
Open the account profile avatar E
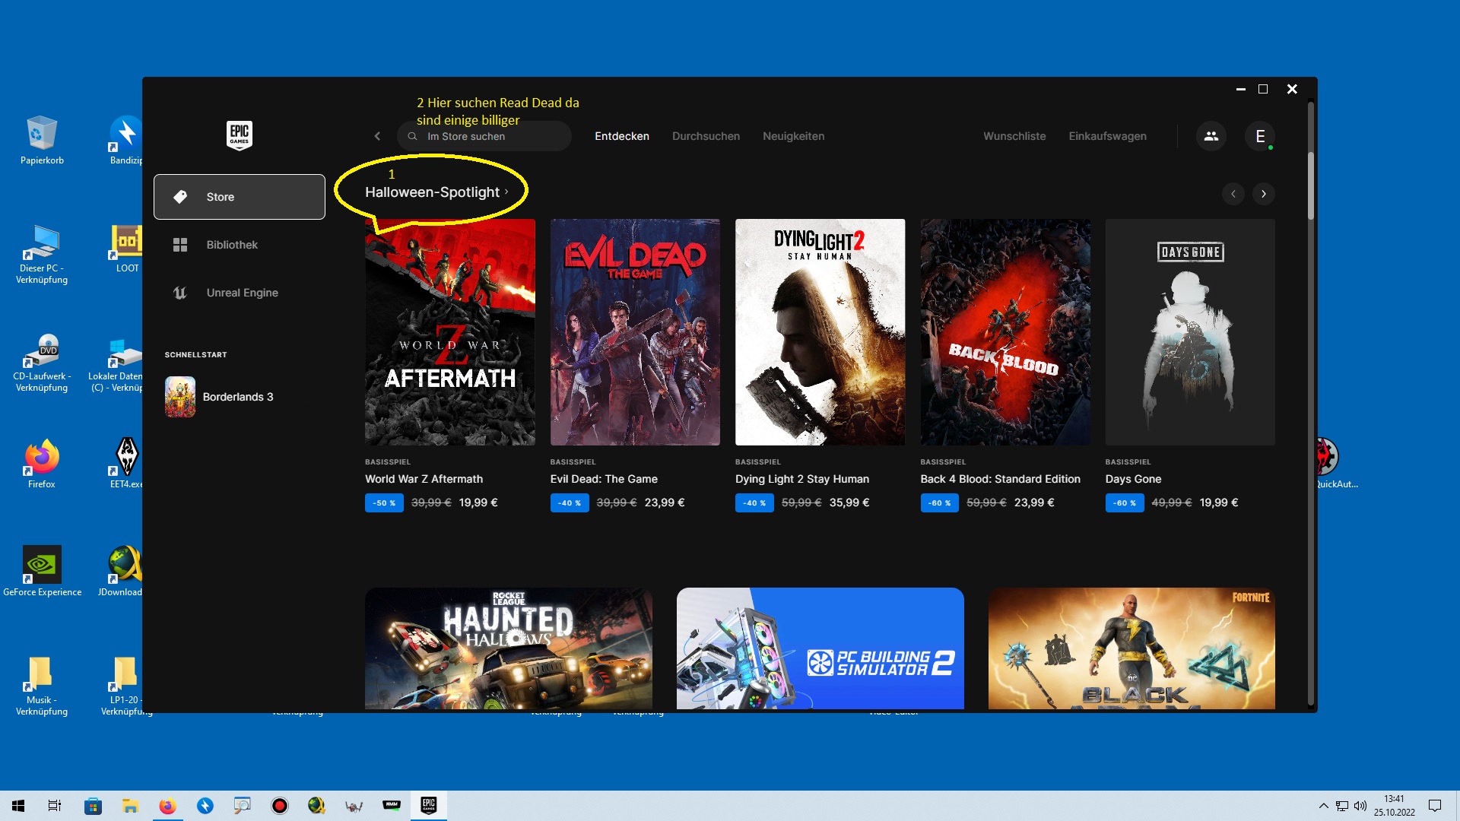[1260, 136]
